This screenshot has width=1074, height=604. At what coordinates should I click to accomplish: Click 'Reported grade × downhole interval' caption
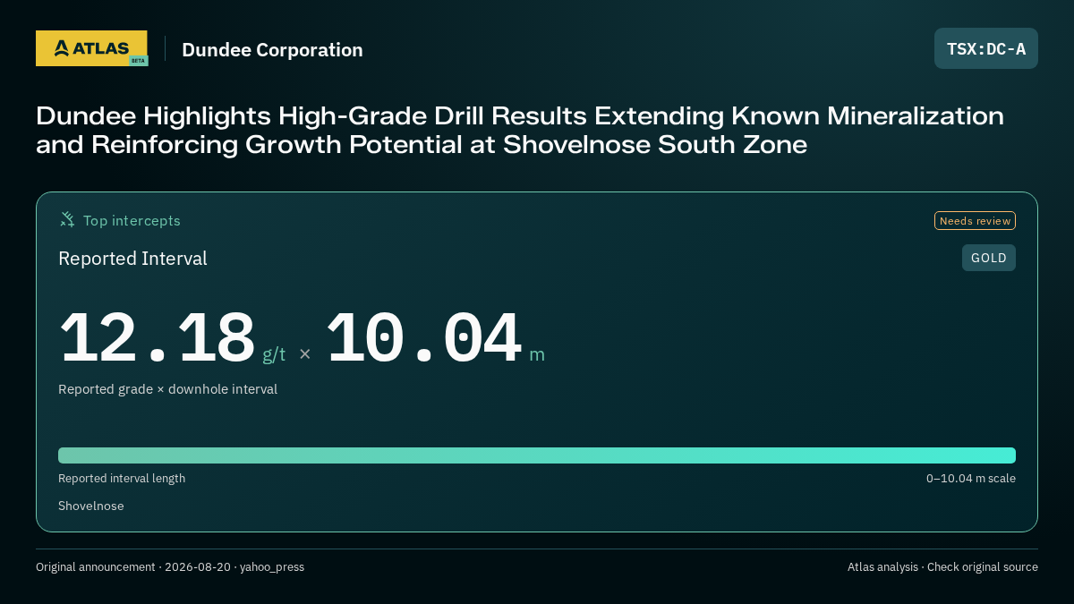(x=167, y=389)
